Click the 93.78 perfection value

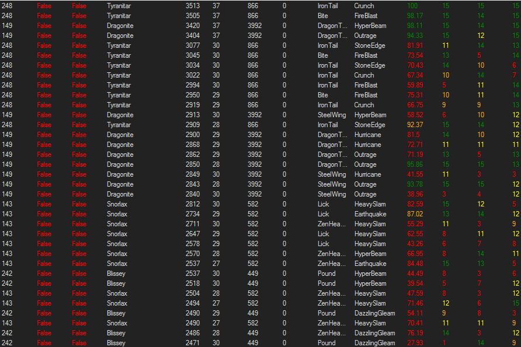(x=415, y=184)
